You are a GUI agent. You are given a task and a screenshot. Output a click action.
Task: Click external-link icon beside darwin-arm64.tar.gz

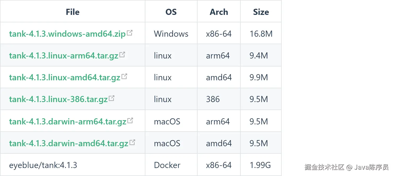click(x=130, y=121)
